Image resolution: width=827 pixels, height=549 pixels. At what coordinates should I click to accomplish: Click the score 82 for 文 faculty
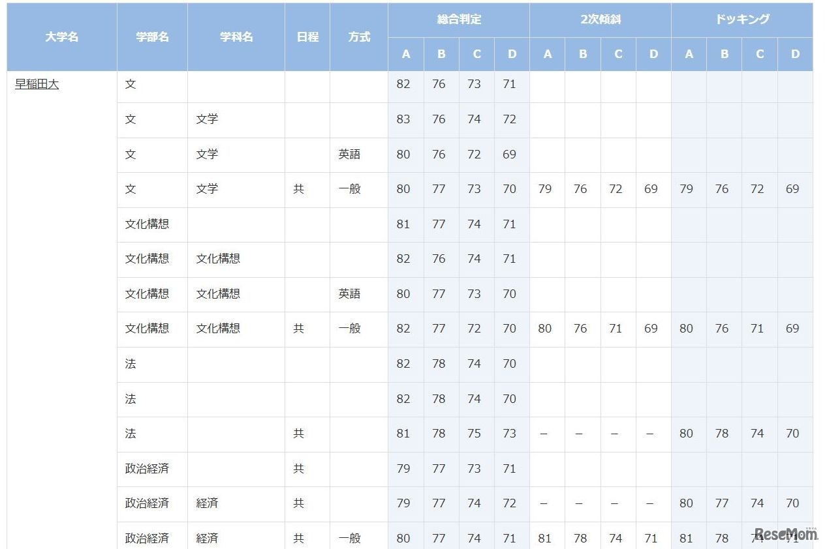(x=403, y=83)
